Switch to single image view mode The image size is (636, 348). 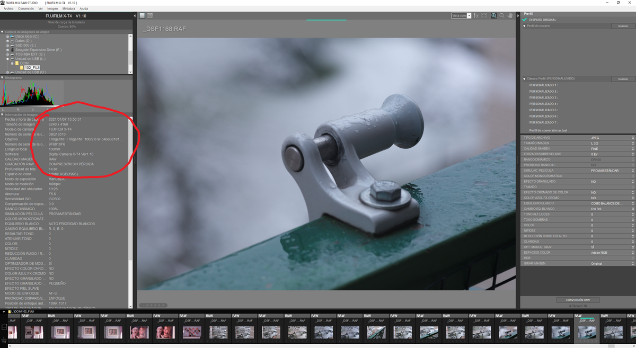coord(142,16)
